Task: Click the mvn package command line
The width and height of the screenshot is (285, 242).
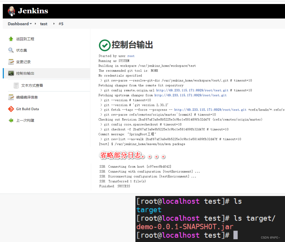Action: [x=142, y=144]
